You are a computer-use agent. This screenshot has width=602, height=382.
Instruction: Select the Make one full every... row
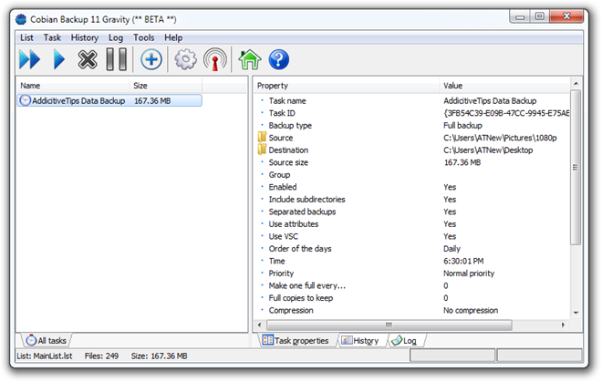pos(412,285)
